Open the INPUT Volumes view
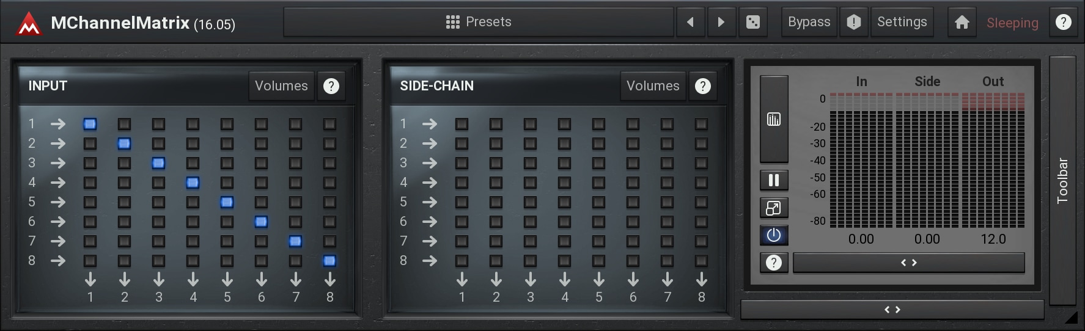Image resolution: width=1085 pixels, height=331 pixels. coord(281,86)
